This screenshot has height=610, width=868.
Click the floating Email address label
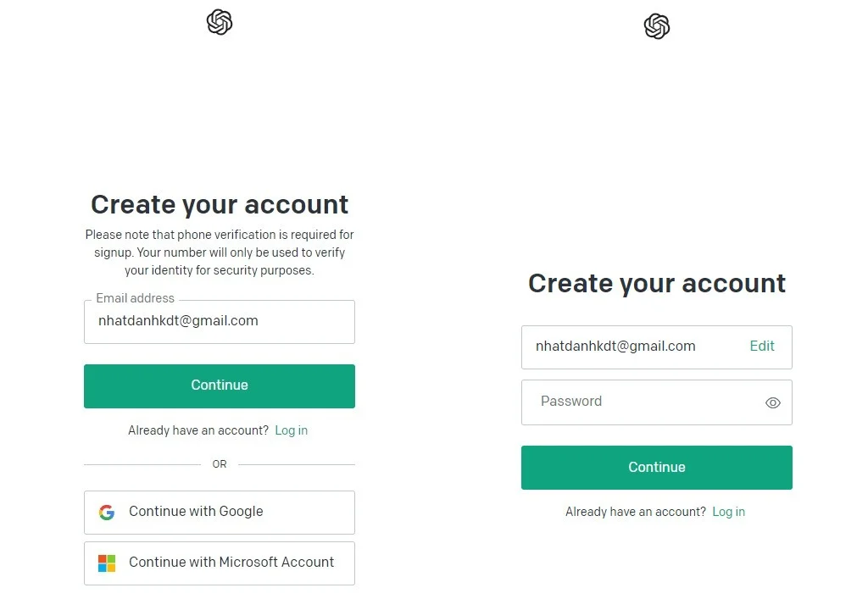click(135, 298)
